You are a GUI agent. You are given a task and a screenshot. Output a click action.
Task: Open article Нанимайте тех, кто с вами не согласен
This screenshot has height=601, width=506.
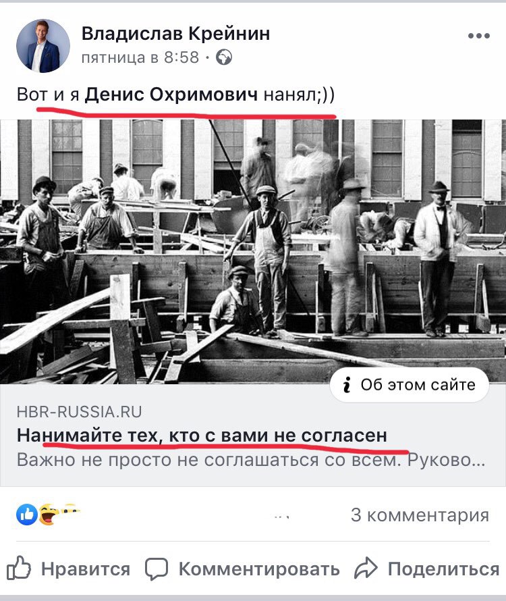pos(202,436)
